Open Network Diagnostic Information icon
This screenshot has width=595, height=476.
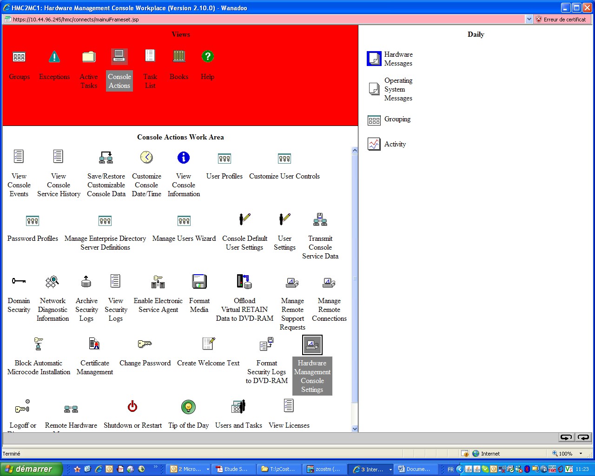52,282
